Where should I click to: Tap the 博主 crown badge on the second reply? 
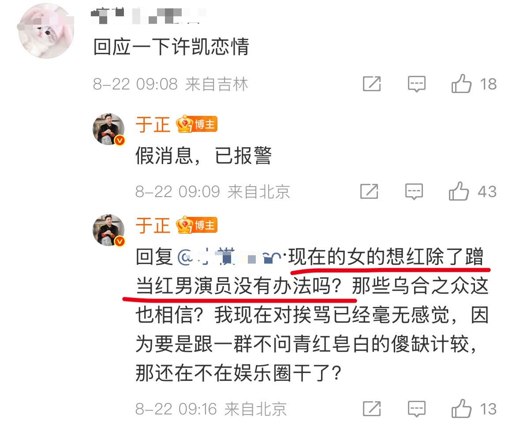click(x=196, y=225)
